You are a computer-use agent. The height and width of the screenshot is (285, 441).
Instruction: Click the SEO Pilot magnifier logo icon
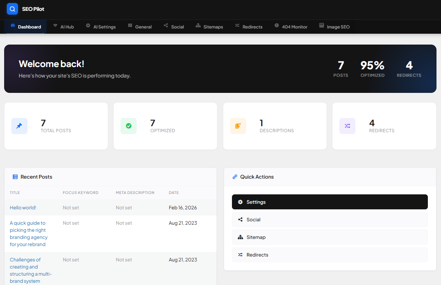click(12, 8)
